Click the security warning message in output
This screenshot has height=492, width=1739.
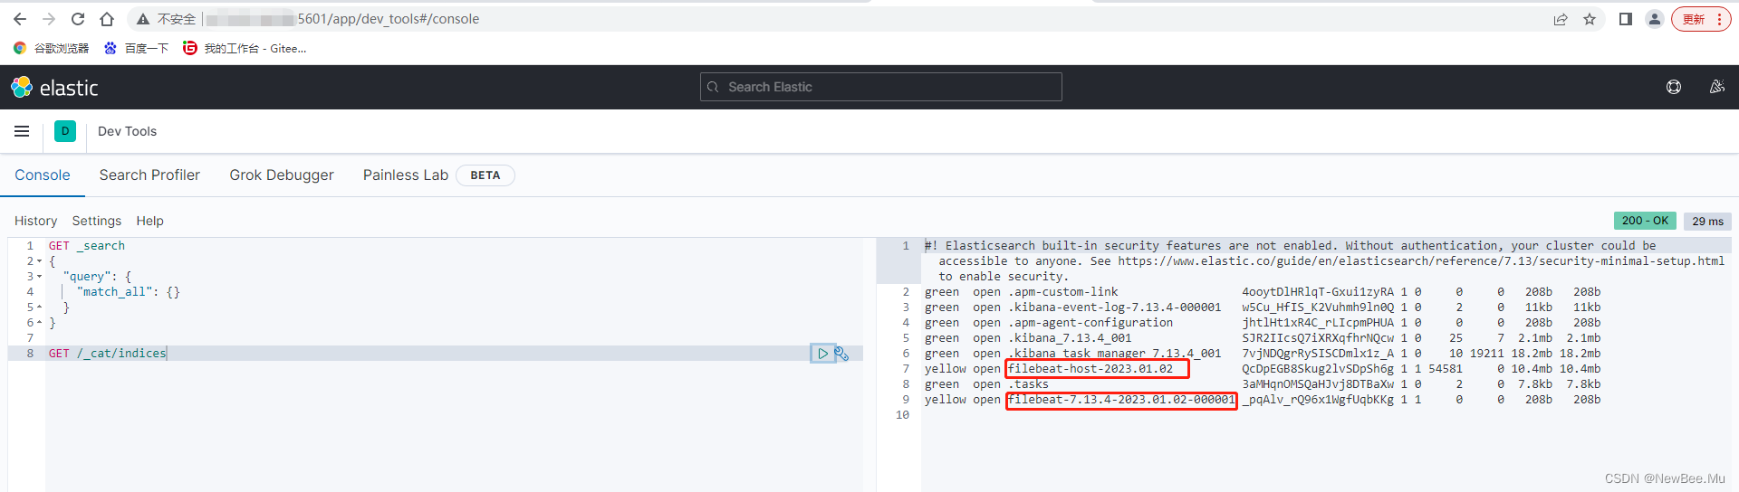(1324, 261)
